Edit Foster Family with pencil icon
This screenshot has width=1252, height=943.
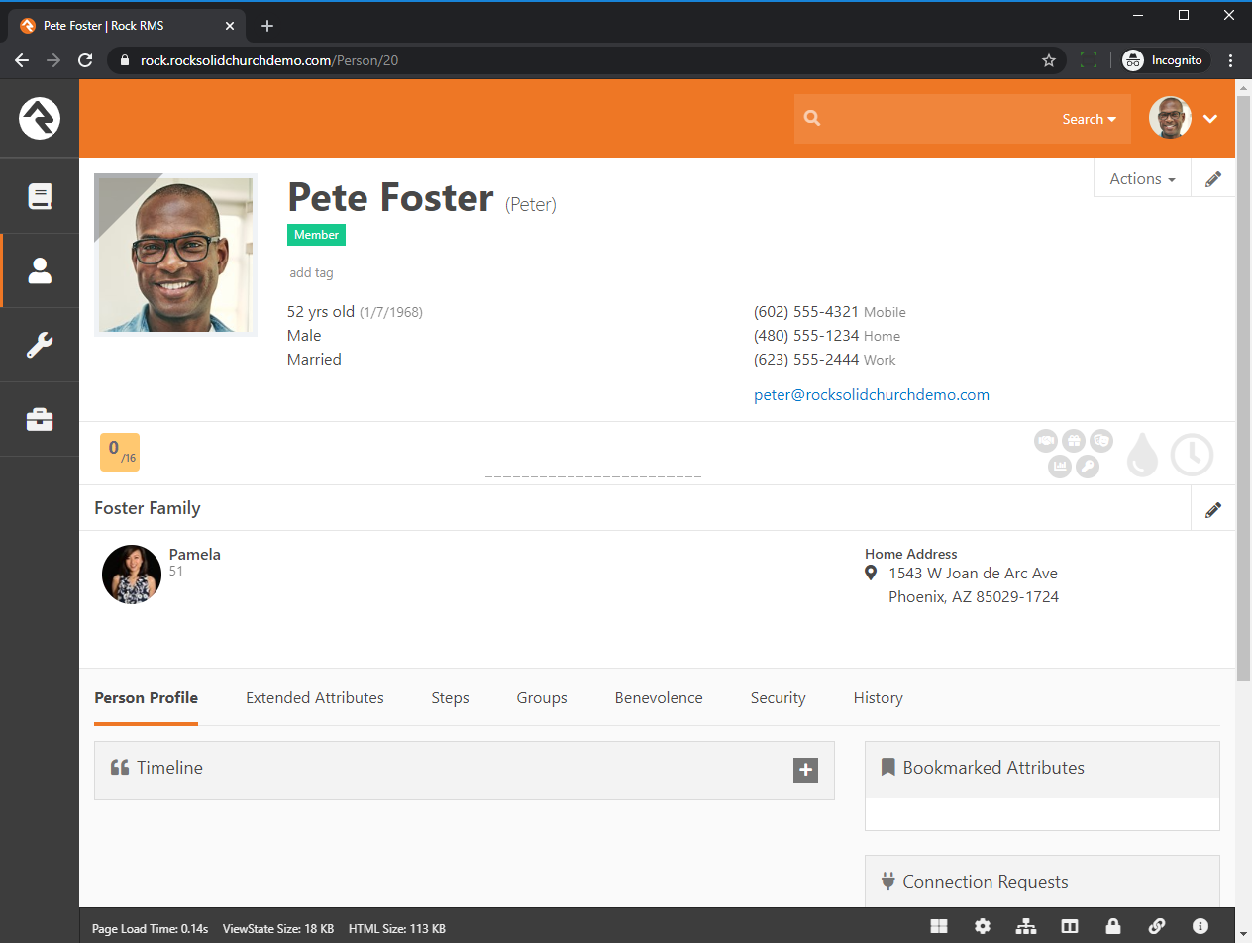coord(1213,510)
